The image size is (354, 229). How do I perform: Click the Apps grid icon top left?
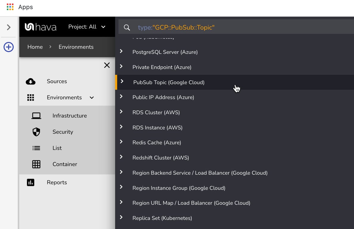point(10,7)
